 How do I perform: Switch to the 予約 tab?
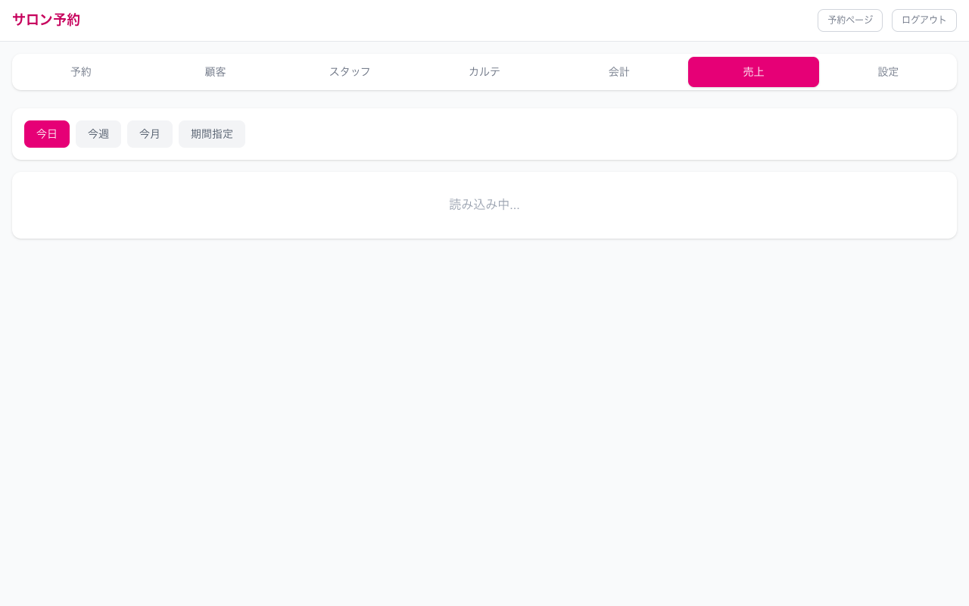point(81,72)
